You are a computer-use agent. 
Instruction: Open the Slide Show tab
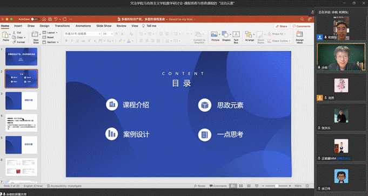pos(104,26)
